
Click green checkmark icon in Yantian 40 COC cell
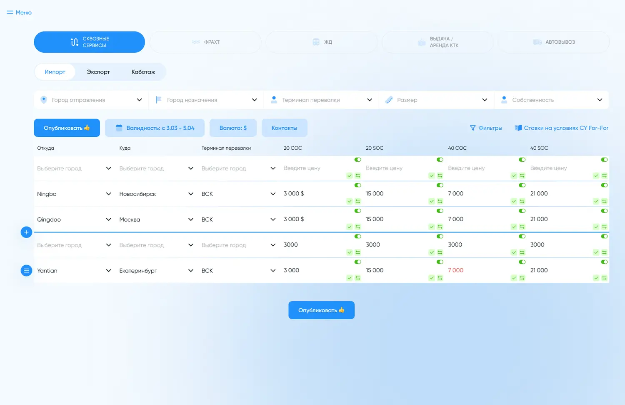coord(514,278)
